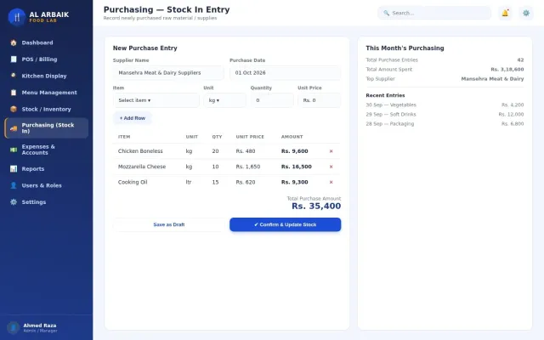This screenshot has width=544, height=340.
Task: Click the Reports chart icon
Action: pos(14,169)
